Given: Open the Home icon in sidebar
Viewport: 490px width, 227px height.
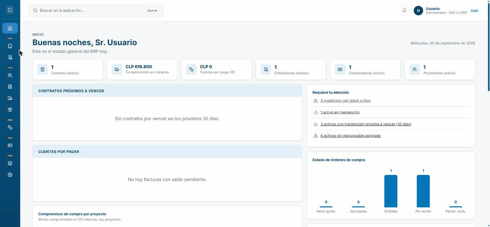Looking at the screenshot, I should click(10, 28).
